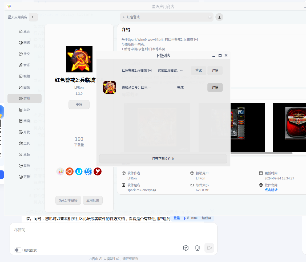Click the 软件官网 globe icon
Viewport: 306px width, 262px height.
261,185
